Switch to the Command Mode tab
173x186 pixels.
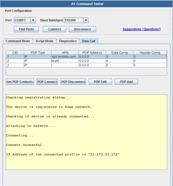pyautogui.click(x=18, y=41)
